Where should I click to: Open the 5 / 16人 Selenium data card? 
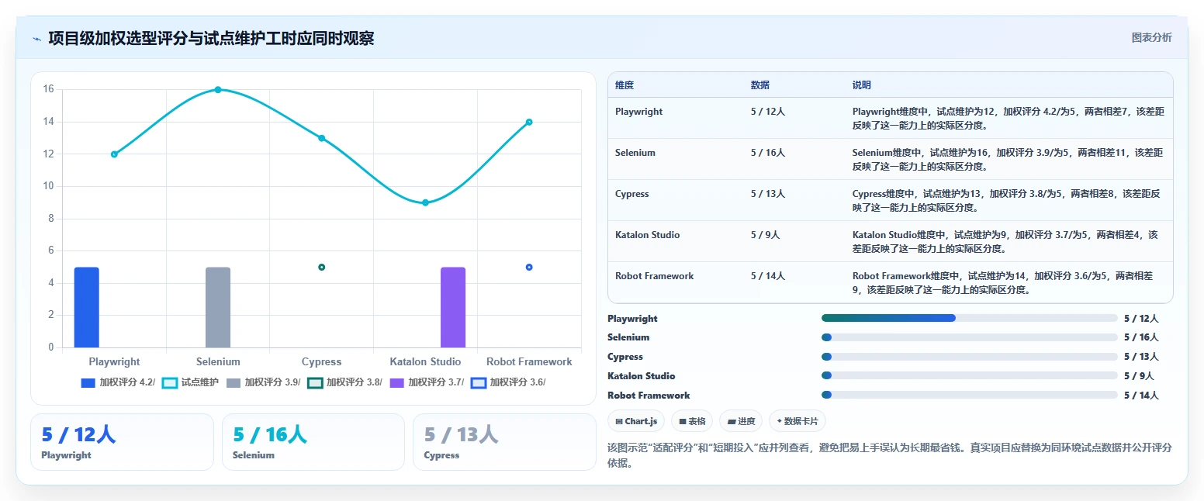pyautogui.click(x=313, y=442)
